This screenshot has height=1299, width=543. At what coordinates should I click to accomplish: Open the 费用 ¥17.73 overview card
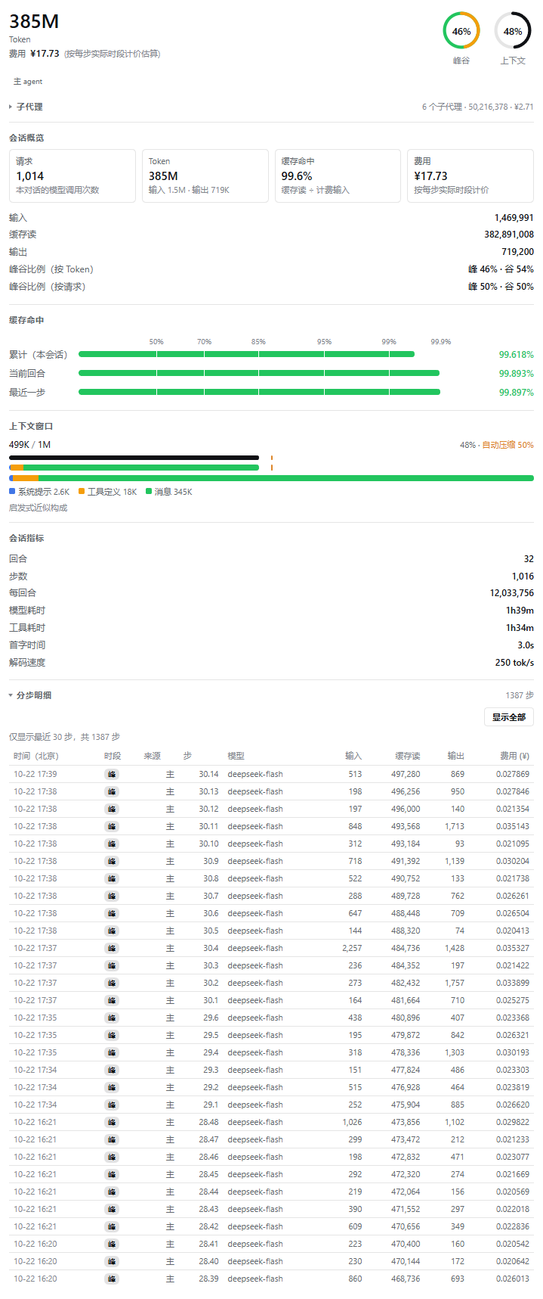(470, 176)
